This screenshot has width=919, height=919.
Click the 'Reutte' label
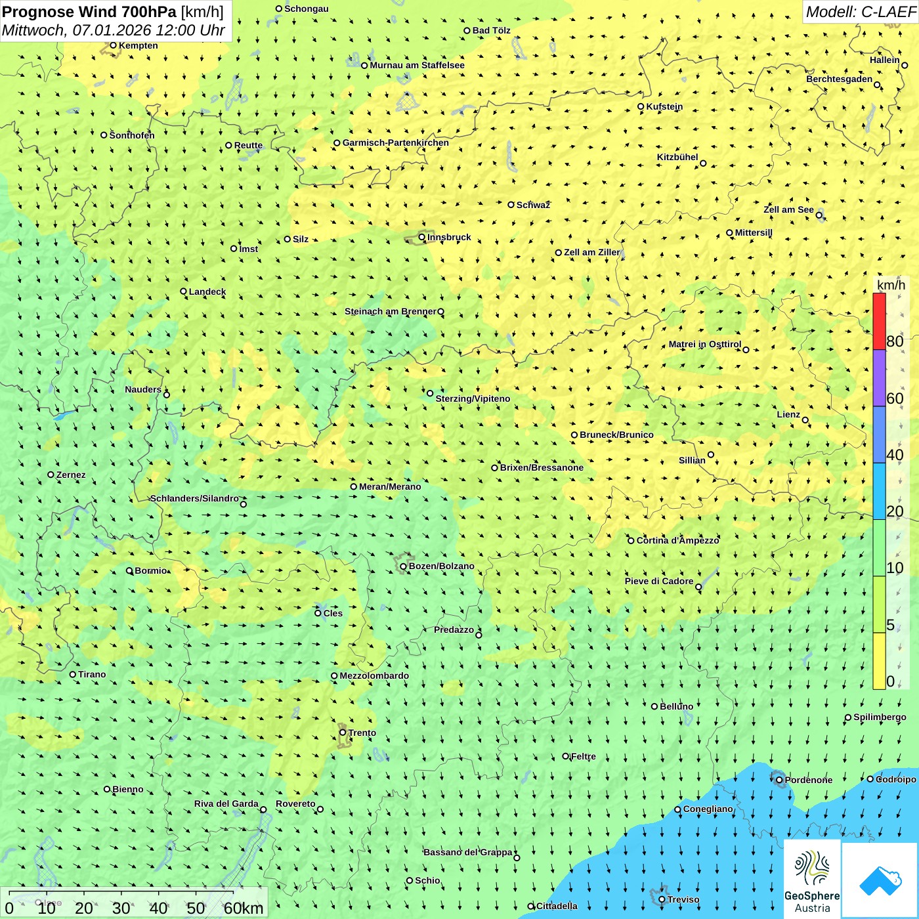248,146
